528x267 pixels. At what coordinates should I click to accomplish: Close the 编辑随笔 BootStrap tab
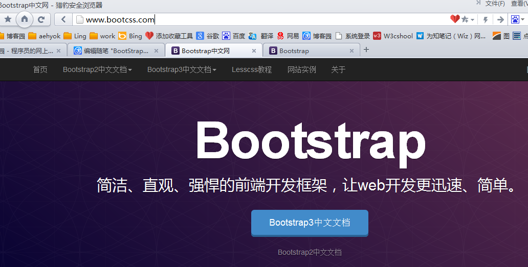pyautogui.click(x=156, y=51)
